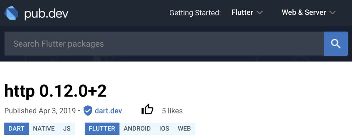Image resolution: width=352 pixels, height=140 pixels.
Task: Select the JS platform tag
Action: (67, 129)
